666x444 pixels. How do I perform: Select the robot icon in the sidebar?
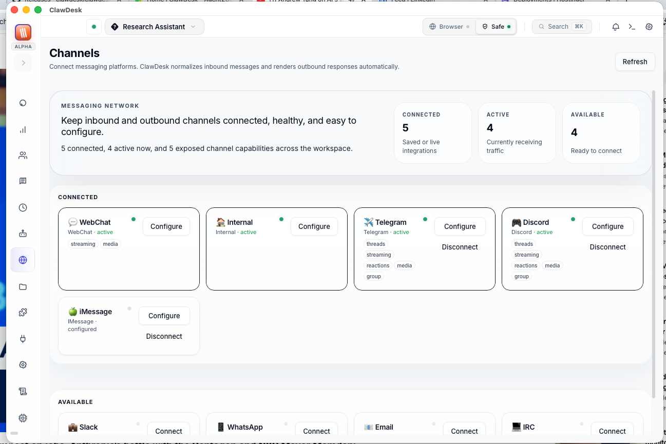pos(23,234)
